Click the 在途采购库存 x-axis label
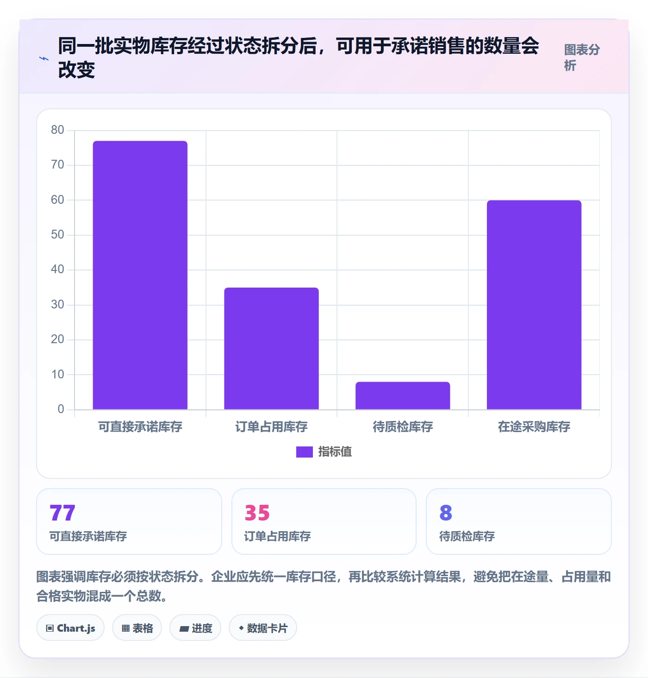648x678 pixels. coord(534,427)
